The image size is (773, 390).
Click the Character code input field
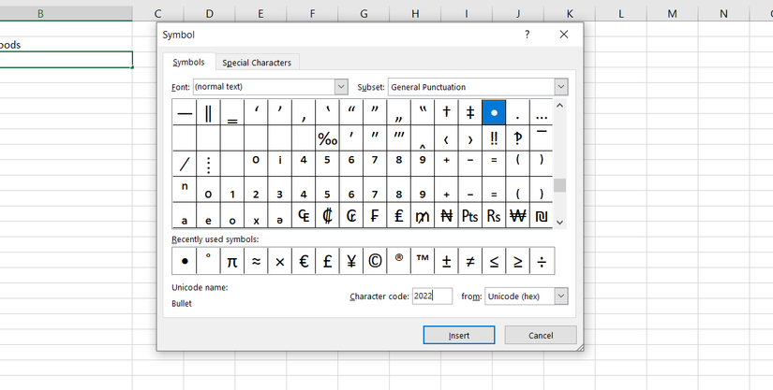[431, 296]
